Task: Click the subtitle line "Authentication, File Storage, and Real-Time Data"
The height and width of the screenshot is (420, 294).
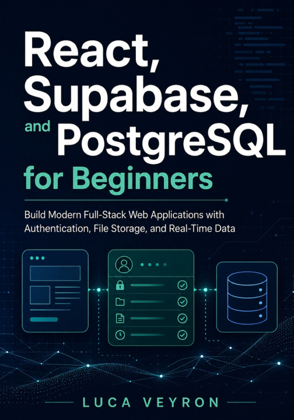Action: (x=129, y=229)
